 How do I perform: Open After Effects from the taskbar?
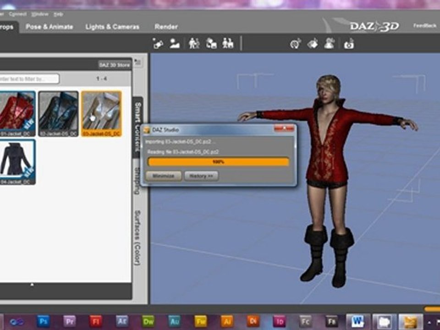(x=122, y=321)
